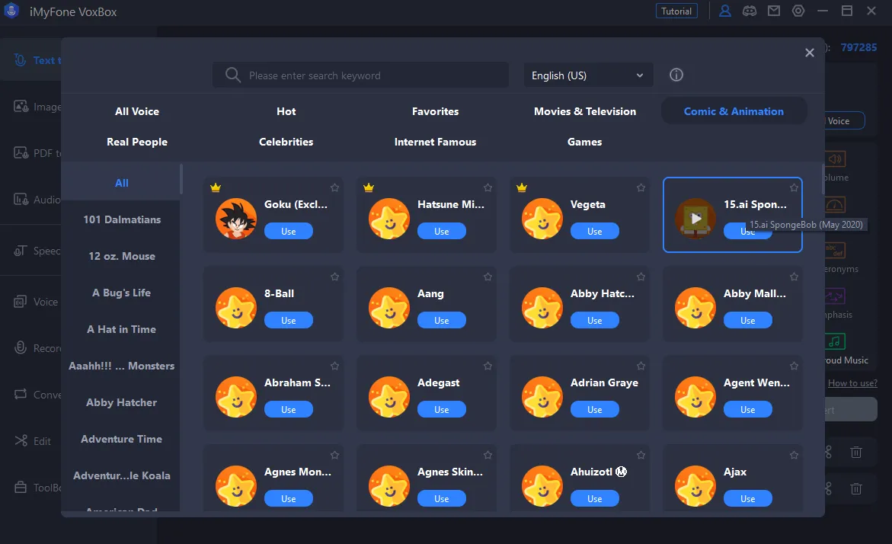
Task: Favorite the 8-Ball voice
Action: point(334,277)
